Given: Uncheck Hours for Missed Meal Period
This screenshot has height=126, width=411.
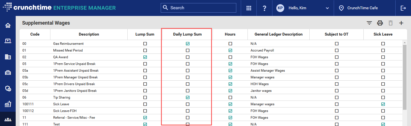Looking at the screenshot, I should point(230,50).
